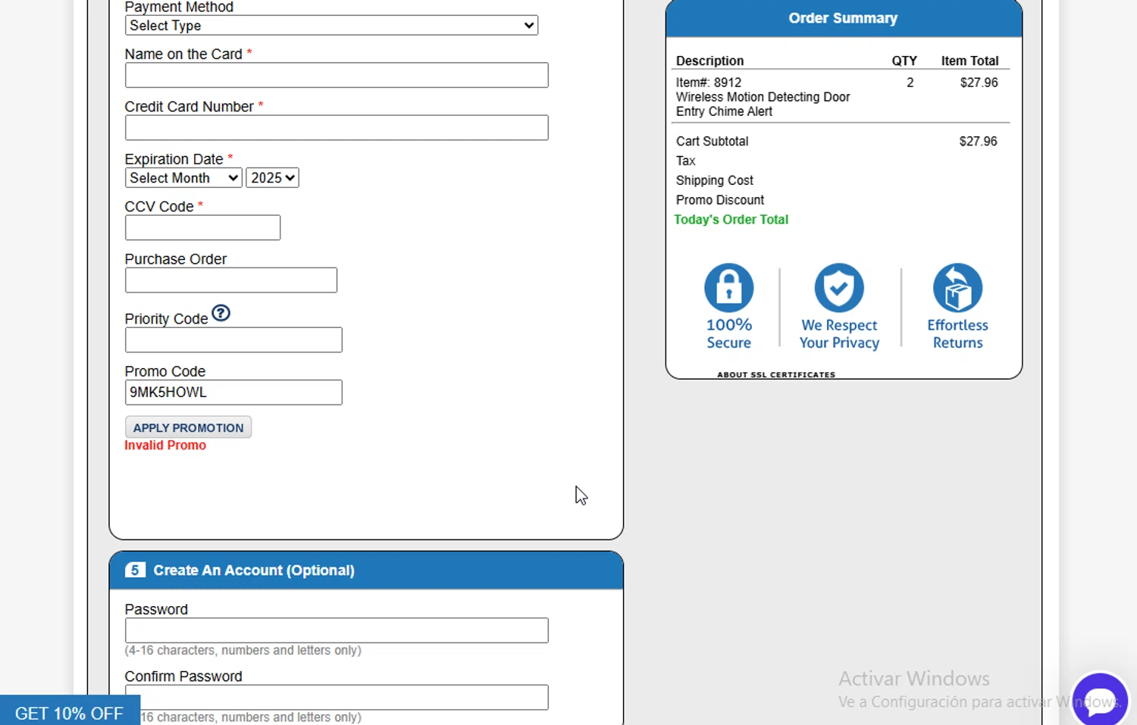Click the Tax label in the order summary
Viewport: 1137px width, 725px height.
(x=686, y=161)
